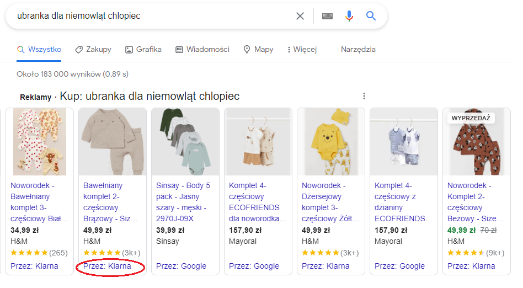Click the (265) star rating
This screenshot has width=523, height=288.
coord(39,253)
